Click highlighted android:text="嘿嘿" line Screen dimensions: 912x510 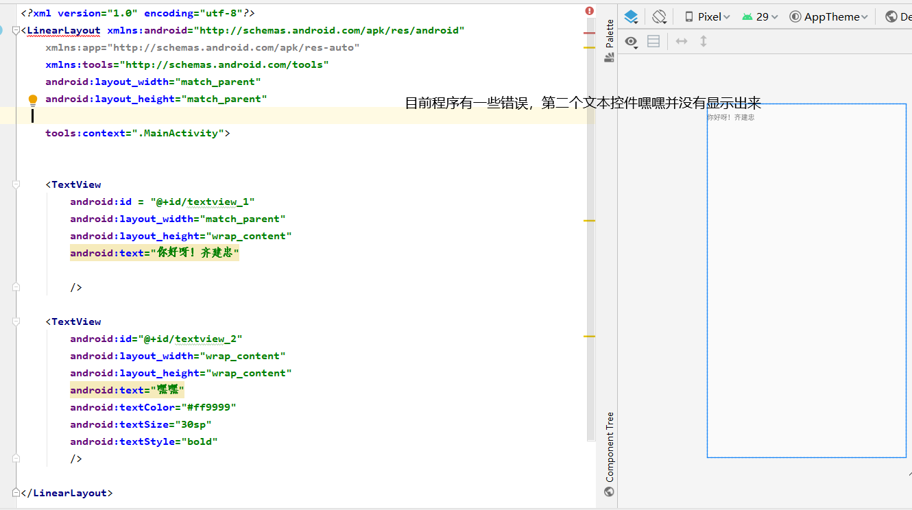(128, 390)
